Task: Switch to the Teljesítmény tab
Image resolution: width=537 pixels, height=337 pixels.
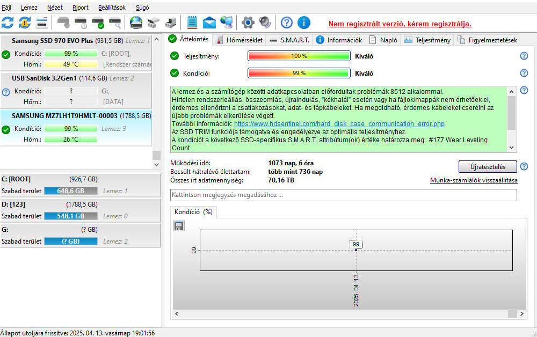Action: (427, 40)
